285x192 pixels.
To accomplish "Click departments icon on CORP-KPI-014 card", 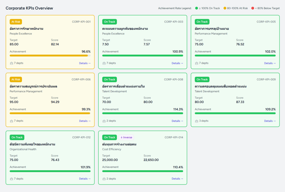I will [x=104, y=179].
